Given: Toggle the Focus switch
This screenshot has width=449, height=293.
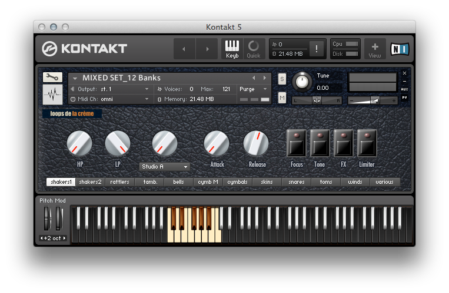Looking at the screenshot, I should [x=297, y=143].
